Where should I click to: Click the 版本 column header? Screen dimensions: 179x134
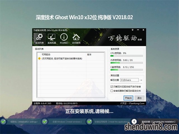95,55
